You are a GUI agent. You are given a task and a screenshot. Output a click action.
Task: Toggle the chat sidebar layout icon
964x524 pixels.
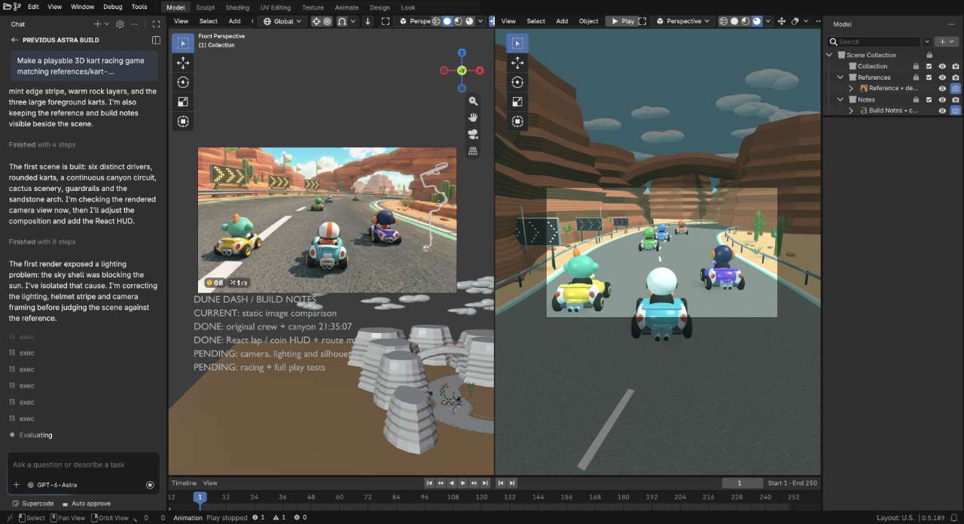point(156,40)
